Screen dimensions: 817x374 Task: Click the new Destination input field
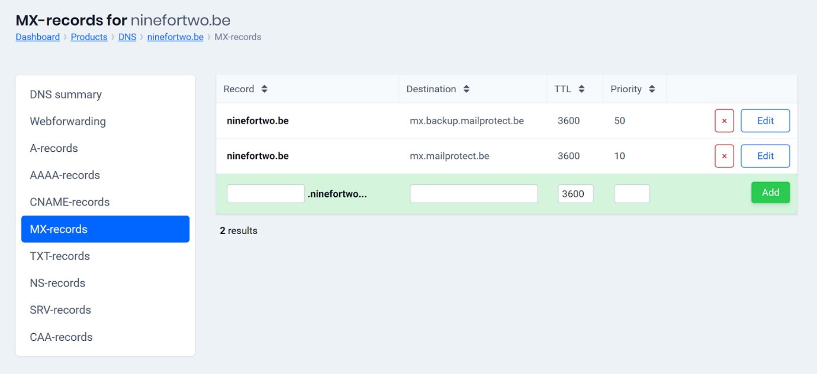click(474, 194)
